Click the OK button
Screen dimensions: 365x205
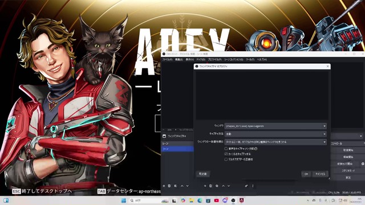click(306, 174)
